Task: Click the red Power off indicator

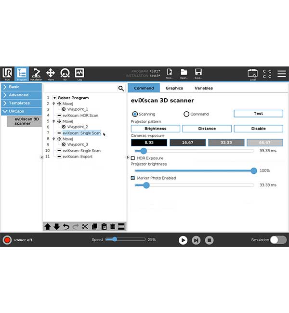Action: pos(7,240)
